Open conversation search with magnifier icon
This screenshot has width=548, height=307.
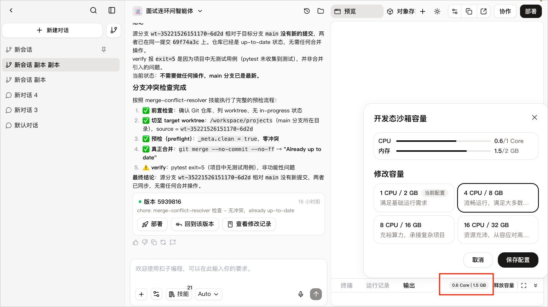[94, 10]
